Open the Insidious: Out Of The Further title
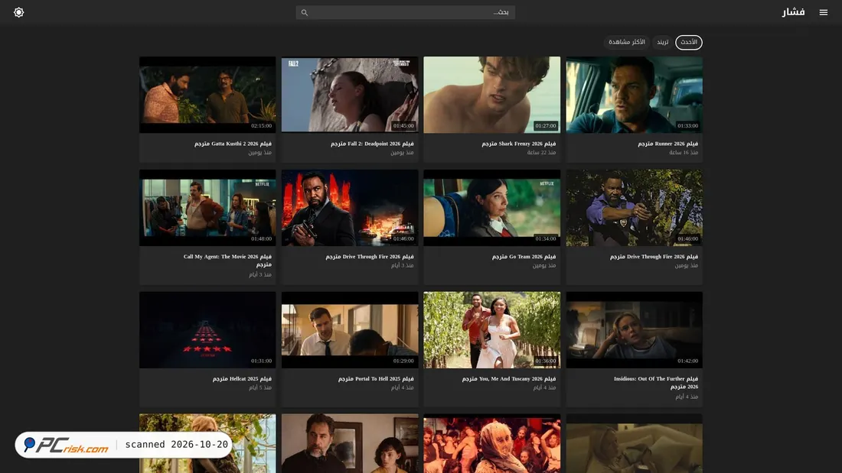The width and height of the screenshot is (842, 473). [656, 383]
